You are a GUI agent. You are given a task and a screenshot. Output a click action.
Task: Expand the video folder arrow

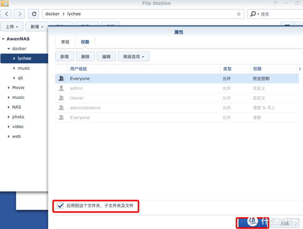8,127
